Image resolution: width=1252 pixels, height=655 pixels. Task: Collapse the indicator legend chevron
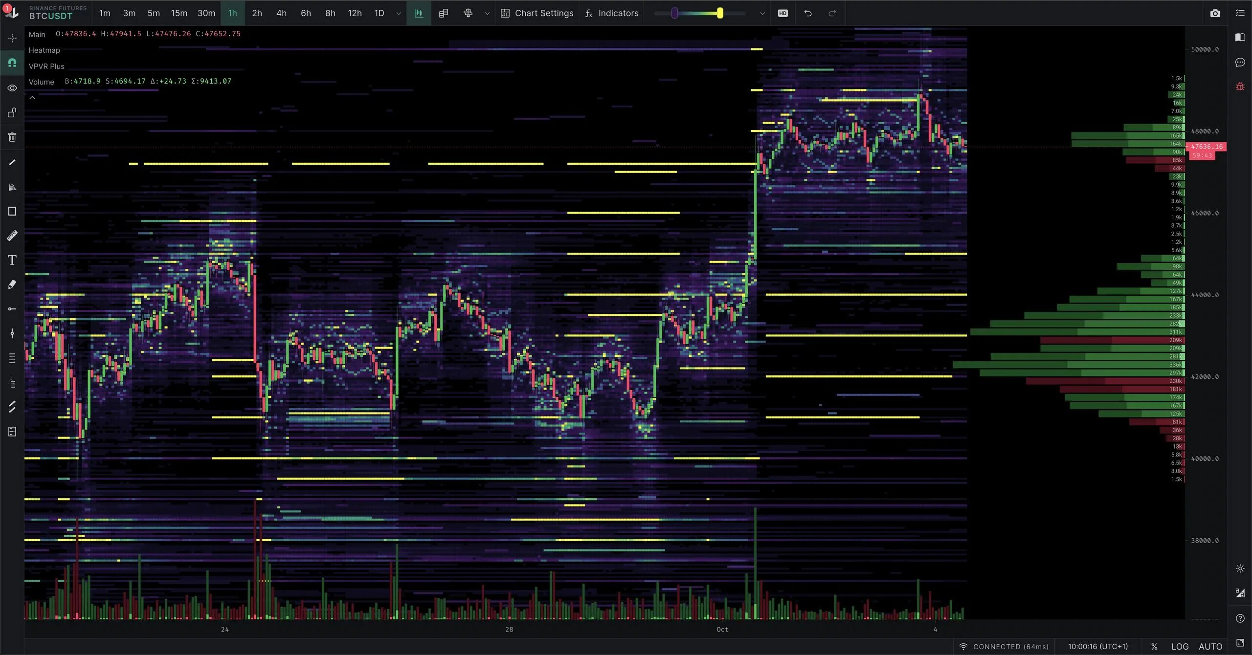[x=32, y=98]
